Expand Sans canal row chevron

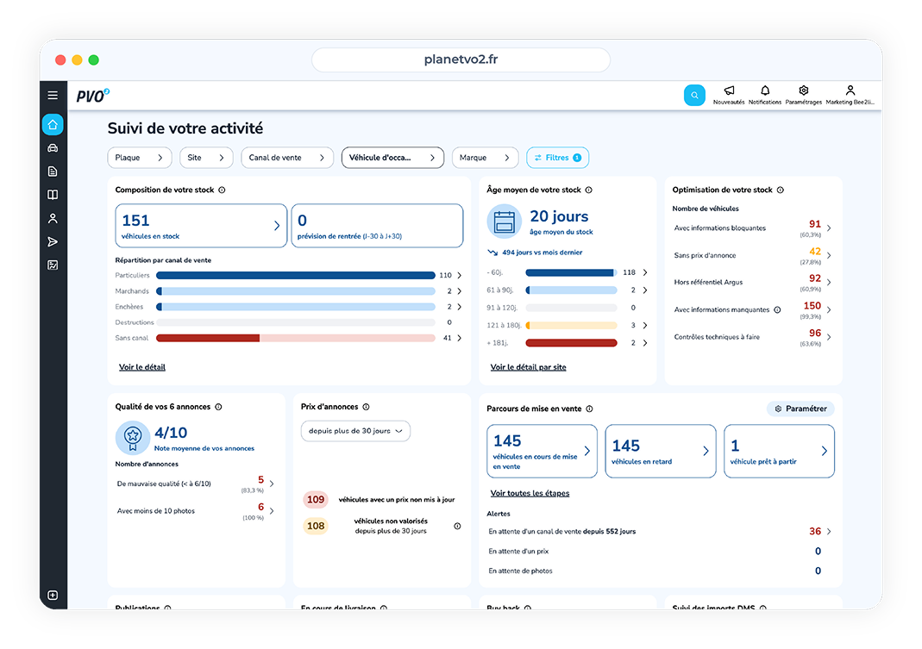point(459,338)
